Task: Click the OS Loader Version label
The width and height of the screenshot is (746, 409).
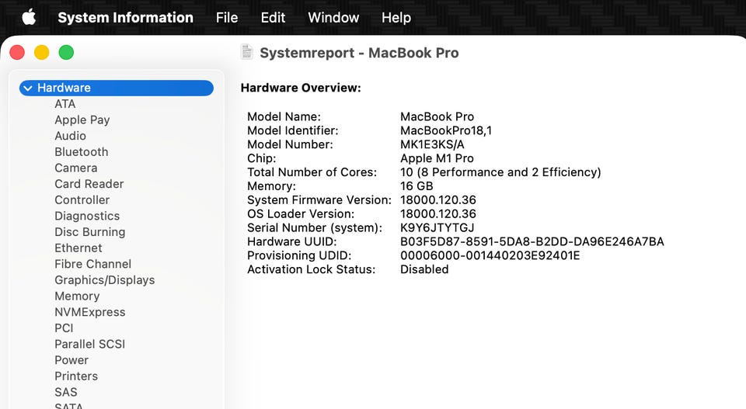Action: 301,213
